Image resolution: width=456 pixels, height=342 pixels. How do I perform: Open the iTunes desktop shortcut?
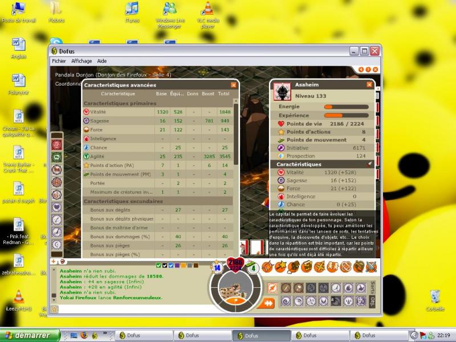tap(132, 13)
